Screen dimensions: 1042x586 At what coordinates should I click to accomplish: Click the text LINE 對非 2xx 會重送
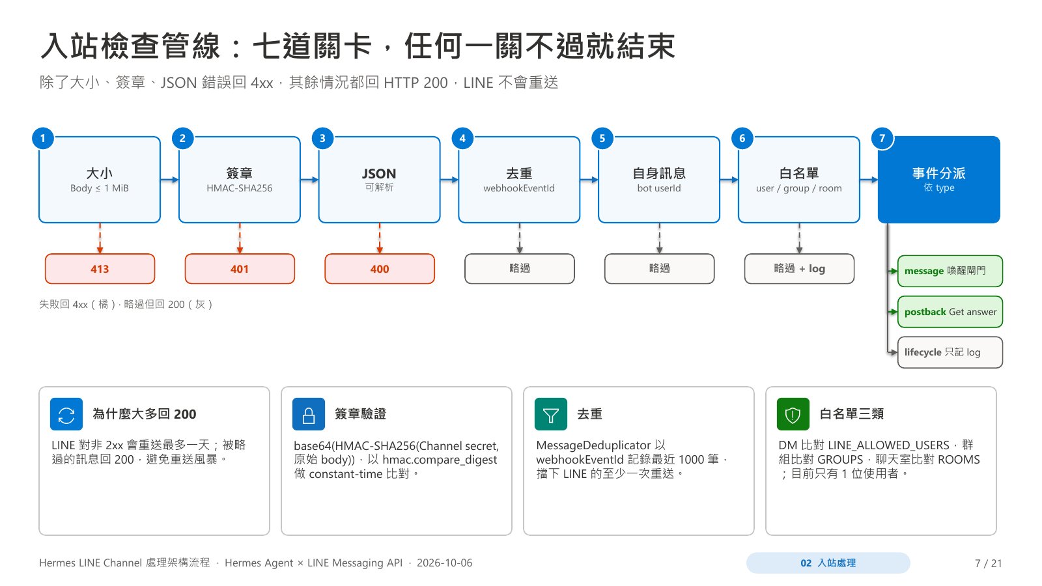tap(148, 452)
